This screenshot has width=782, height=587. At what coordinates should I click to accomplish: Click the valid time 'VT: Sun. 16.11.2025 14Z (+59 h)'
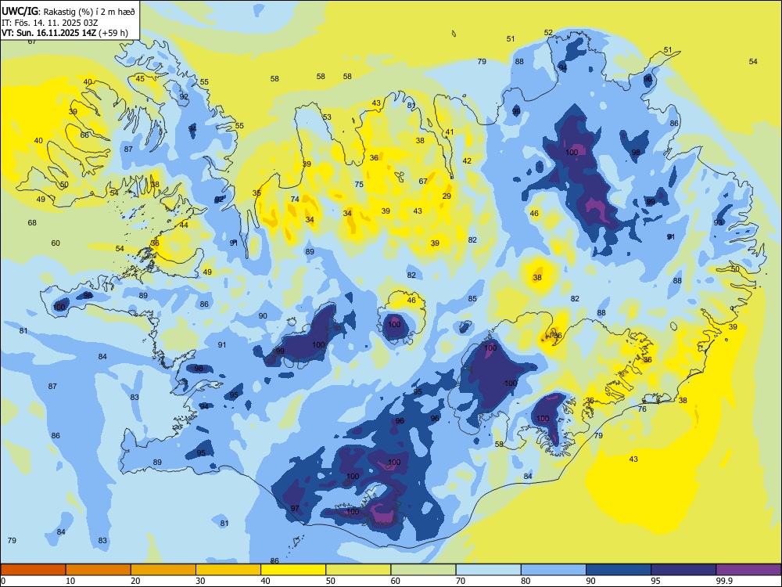(65, 33)
